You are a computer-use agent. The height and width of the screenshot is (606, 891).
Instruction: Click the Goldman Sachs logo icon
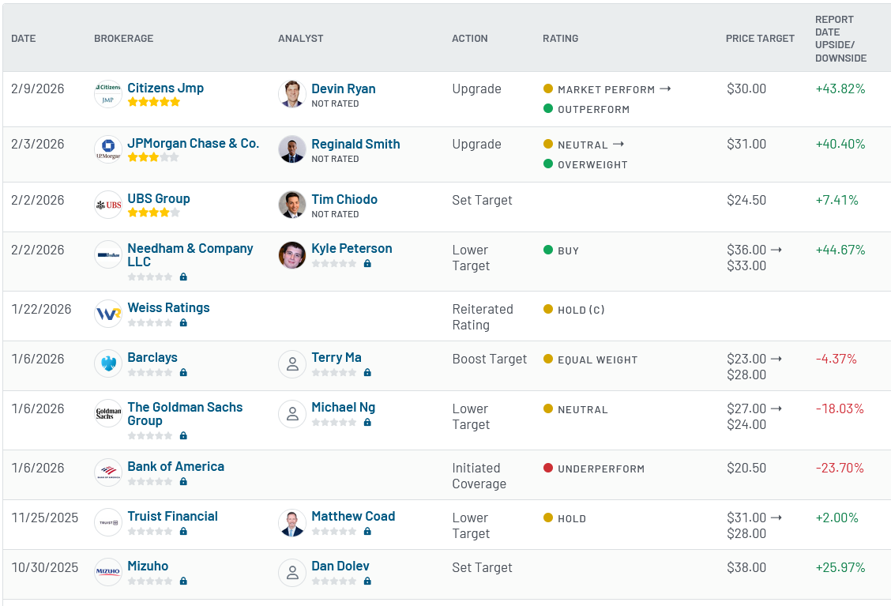click(x=108, y=413)
